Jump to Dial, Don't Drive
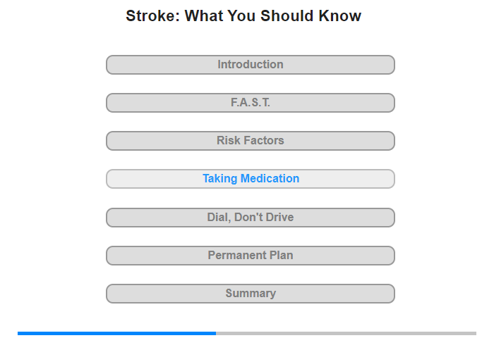 point(250,218)
